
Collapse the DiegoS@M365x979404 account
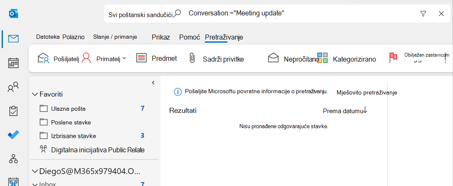35,171
